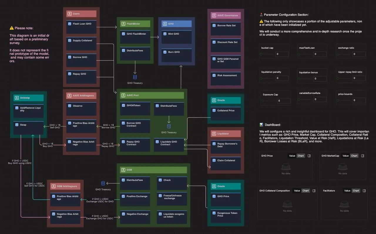376x234 pixels.
Task: Select the Value tab in GHO MarketCap widget
Action: point(346,156)
